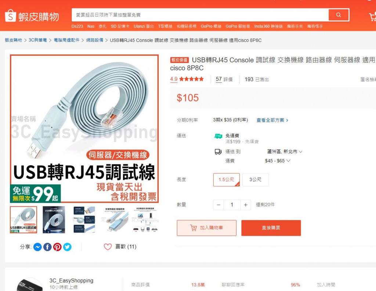Open 查看全部方案 installment plans link
Screen dimensions: 376x291
[x=272, y=120]
